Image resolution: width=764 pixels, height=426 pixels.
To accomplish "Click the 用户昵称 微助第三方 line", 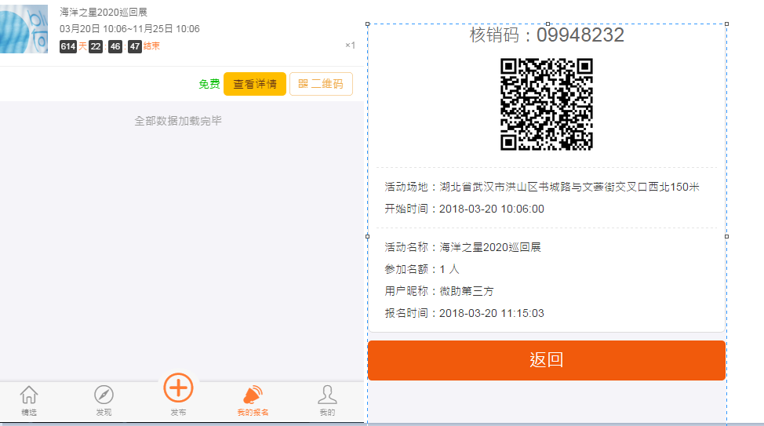I will (439, 291).
